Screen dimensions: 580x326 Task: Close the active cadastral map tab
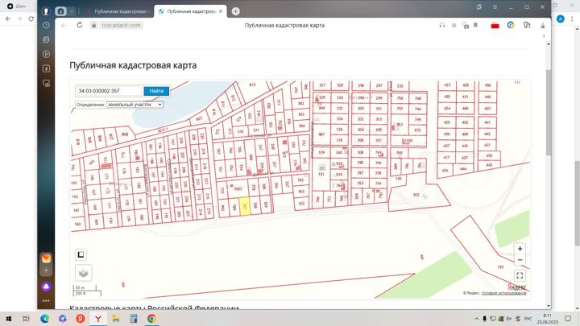pos(221,11)
